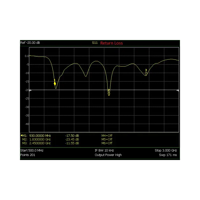Click the "2.4500000 GHz" marker frequency
200x200 pixels.
40,143
